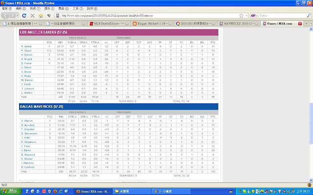Switch to the MLB Baseball Scores tab
Screen dimensions: 313x195
coord(109,24)
